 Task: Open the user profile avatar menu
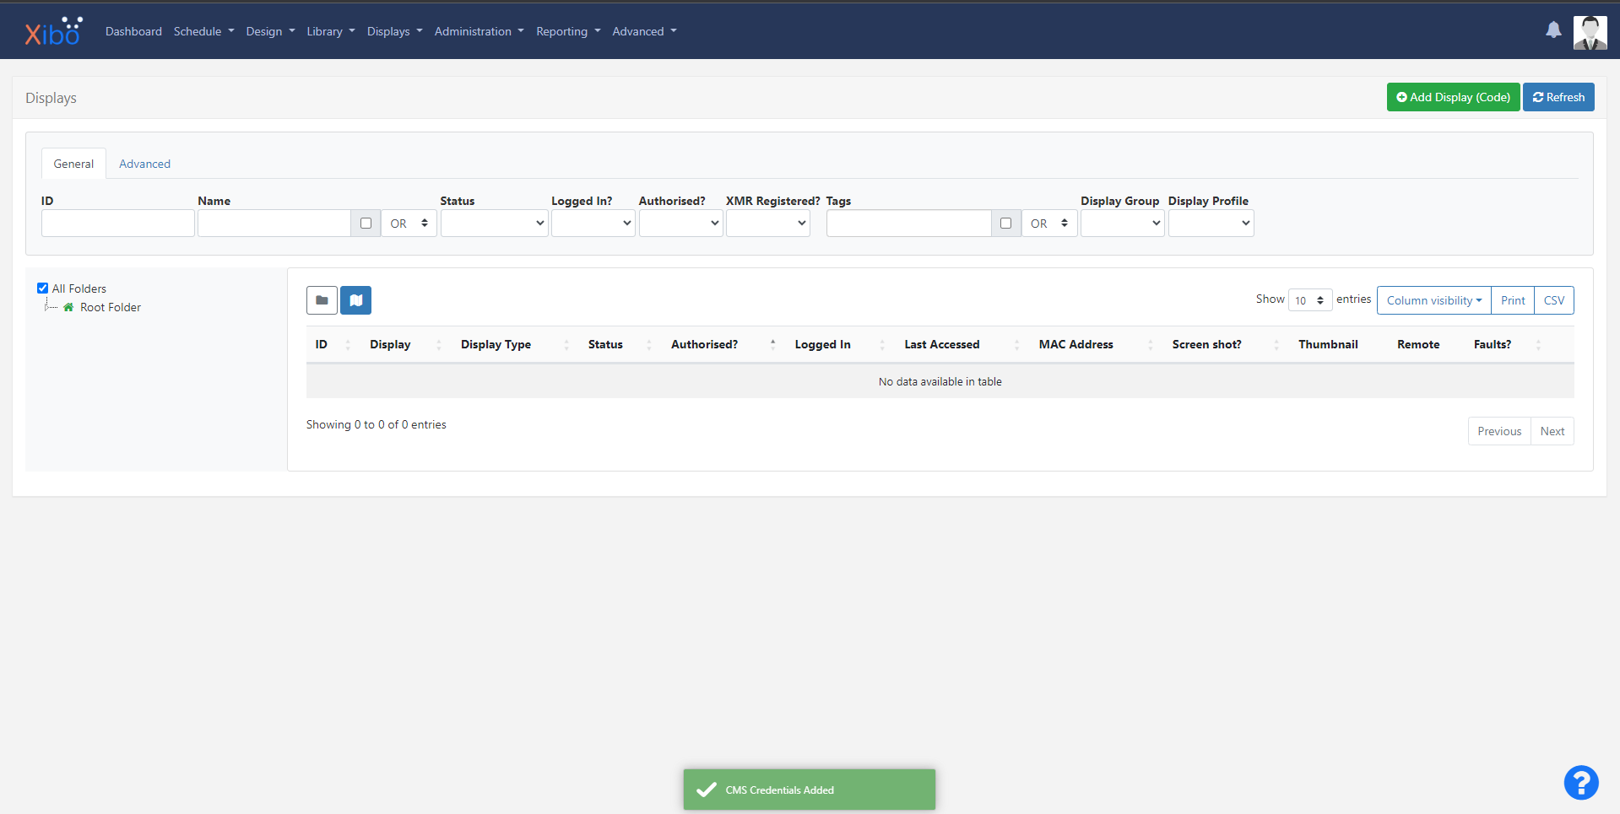(x=1590, y=32)
